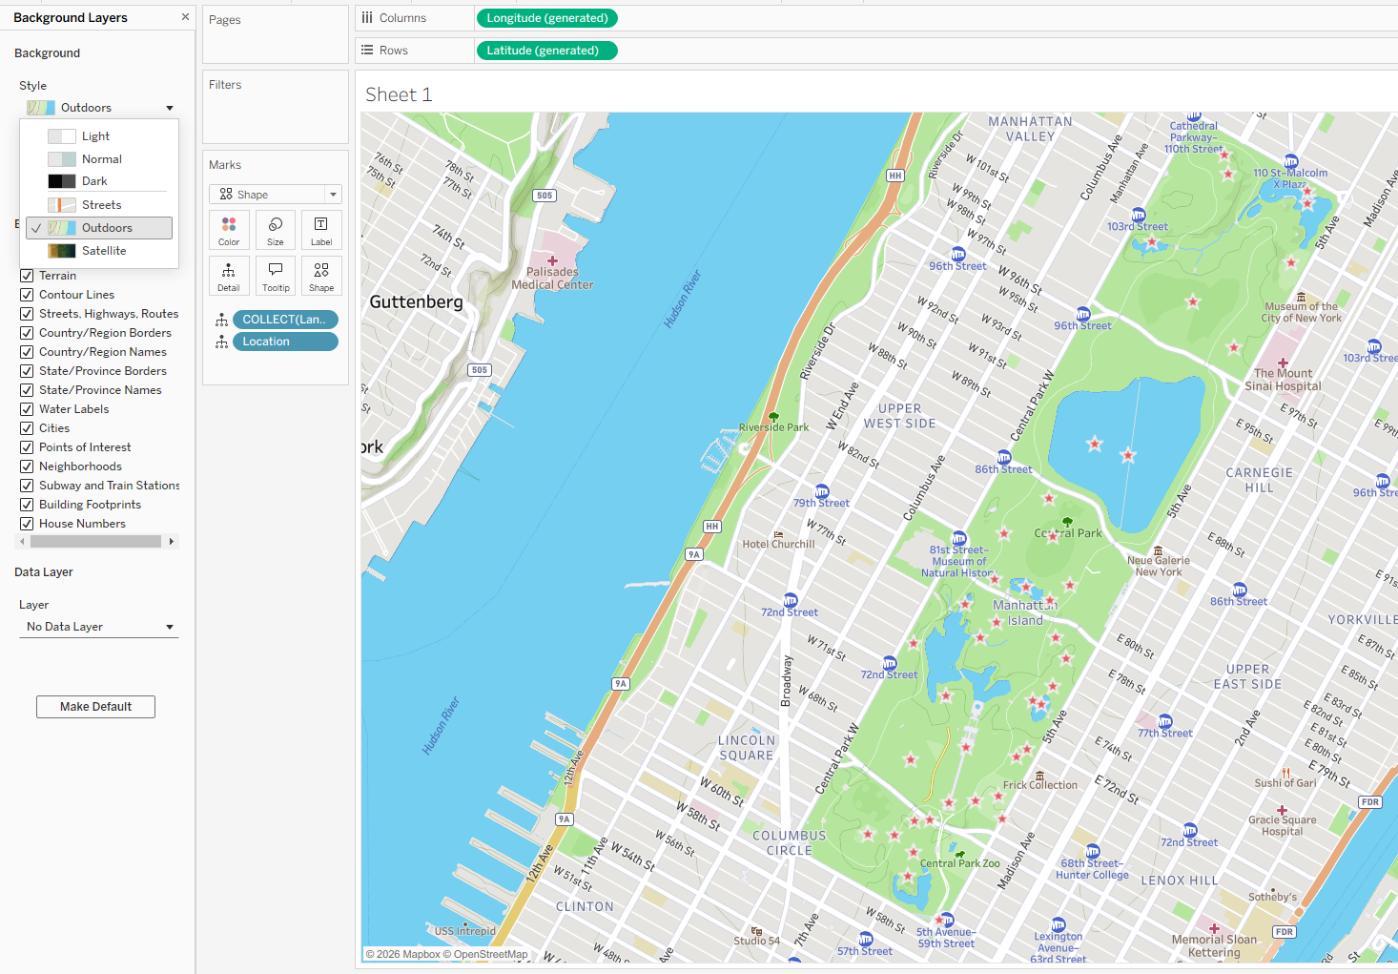Open the Tooltip mark card

pos(276,276)
